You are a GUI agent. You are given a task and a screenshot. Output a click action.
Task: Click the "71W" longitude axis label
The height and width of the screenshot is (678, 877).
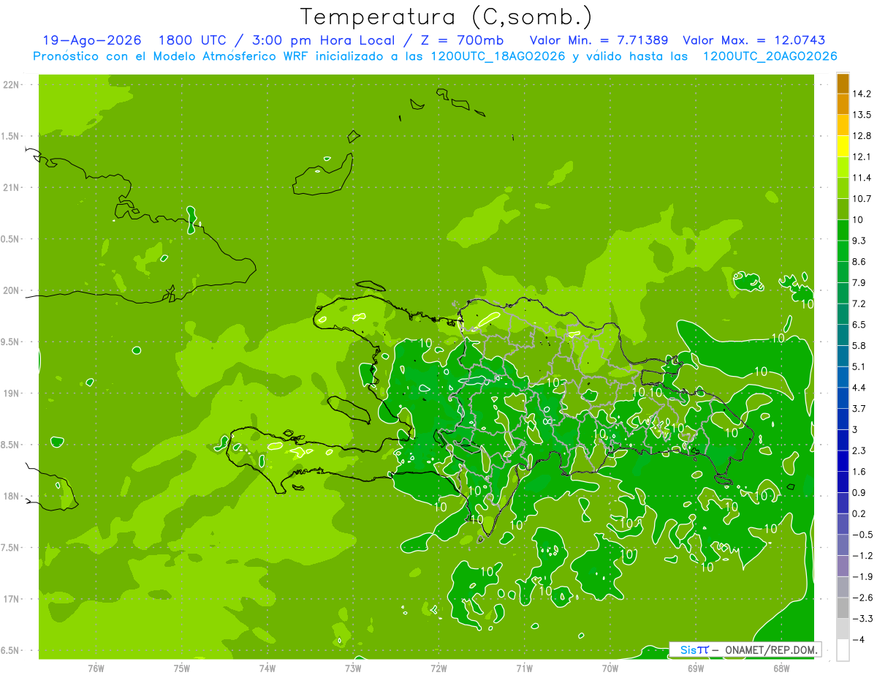point(524,668)
